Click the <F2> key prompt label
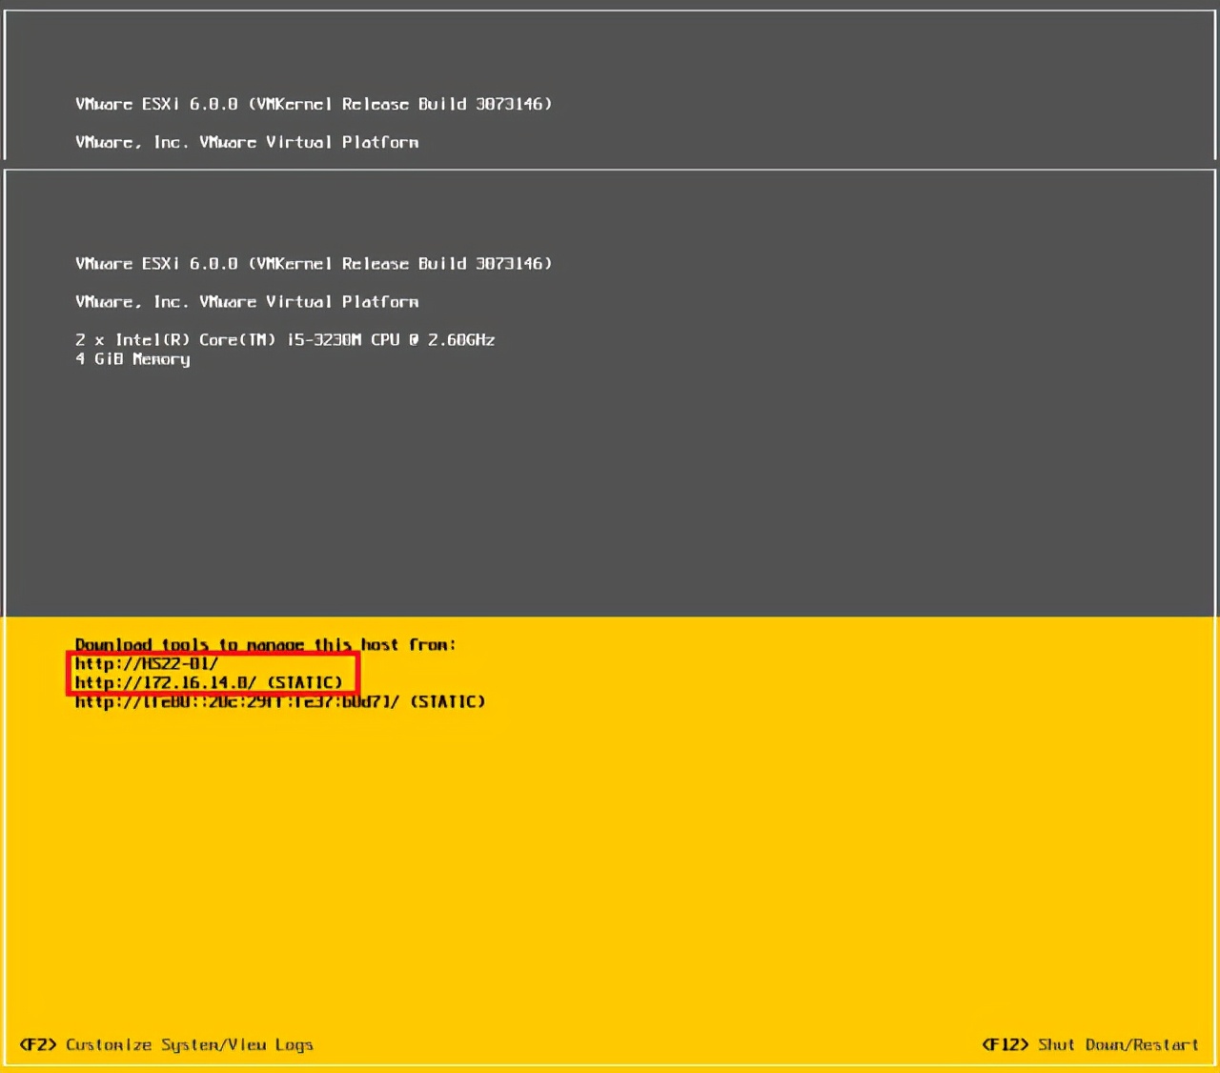This screenshot has height=1073, width=1220. (x=38, y=1044)
